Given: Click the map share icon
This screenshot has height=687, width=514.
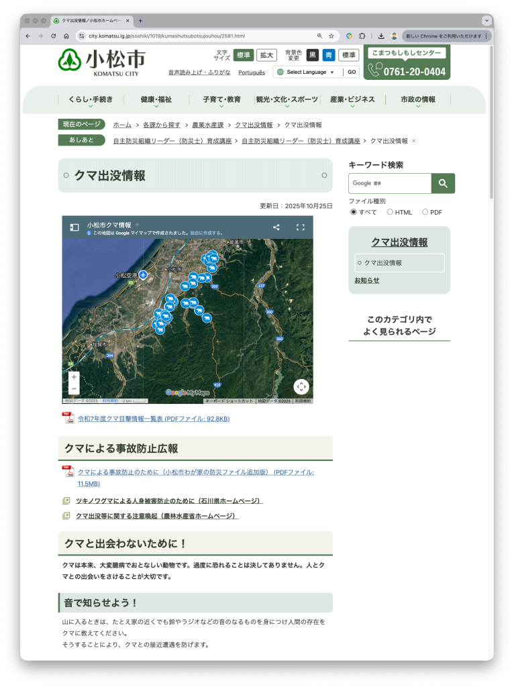Looking at the screenshot, I should pos(276,227).
